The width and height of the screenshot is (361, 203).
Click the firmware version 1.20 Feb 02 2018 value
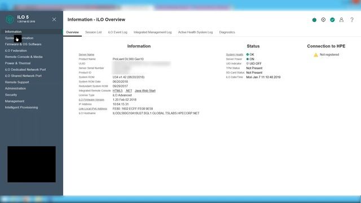[124, 100]
